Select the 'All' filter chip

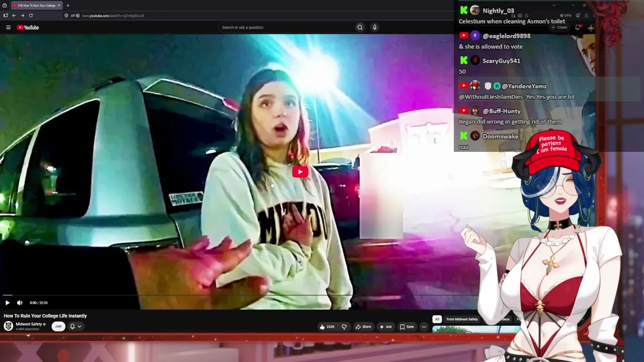click(x=437, y=319)
